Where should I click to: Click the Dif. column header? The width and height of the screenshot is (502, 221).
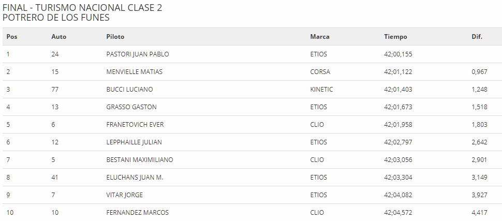coord(477,37)
